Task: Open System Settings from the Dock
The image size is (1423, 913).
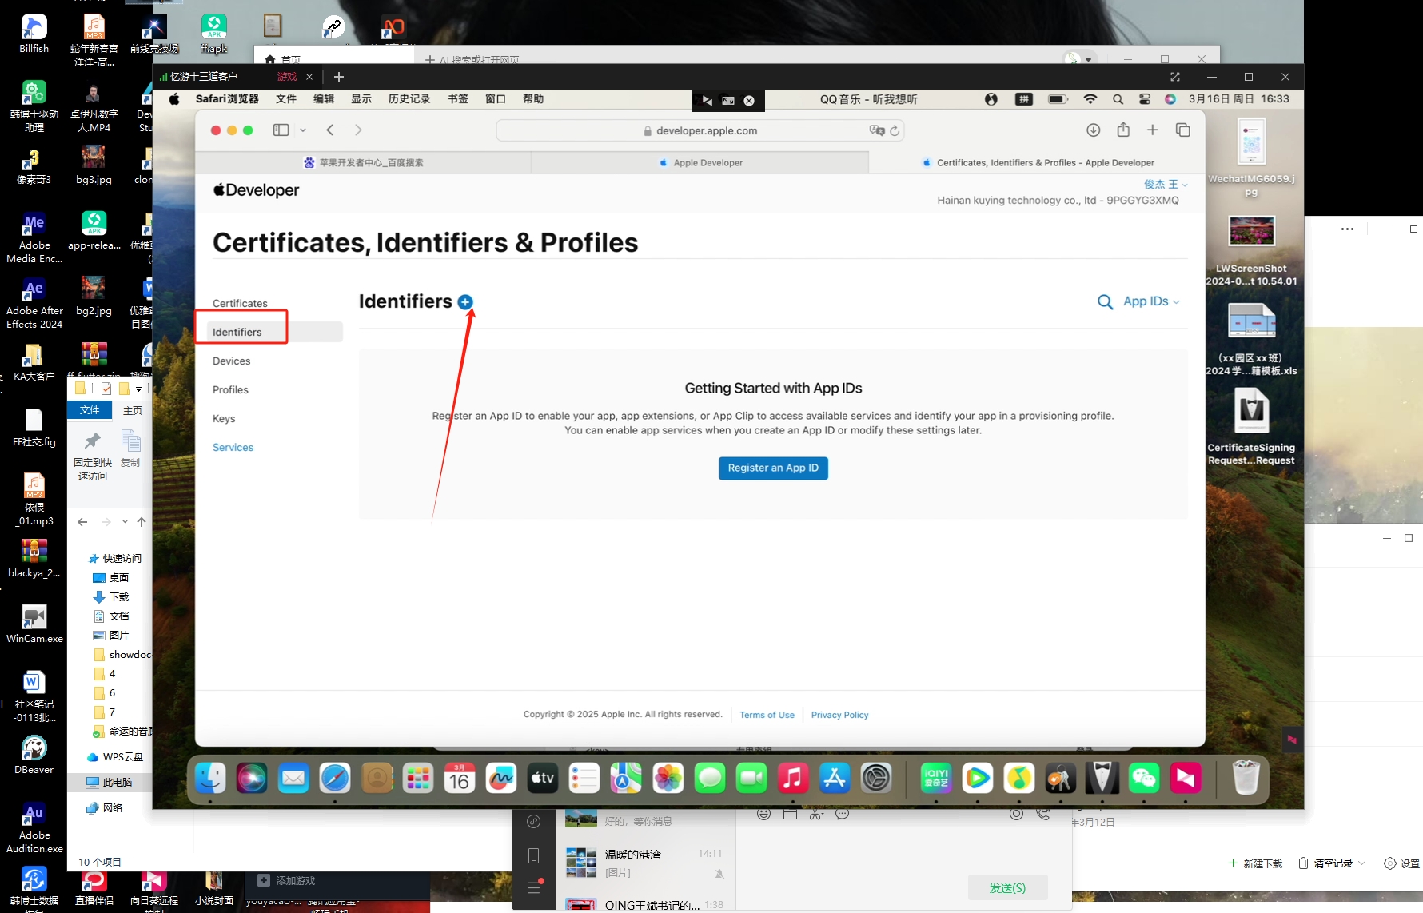Action: tap(876, 778)
